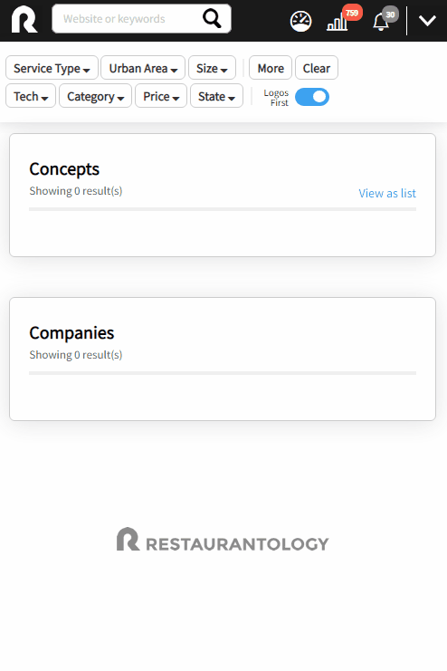447x671 pixels.
Task: Click the More filters button
Action: 271,68
